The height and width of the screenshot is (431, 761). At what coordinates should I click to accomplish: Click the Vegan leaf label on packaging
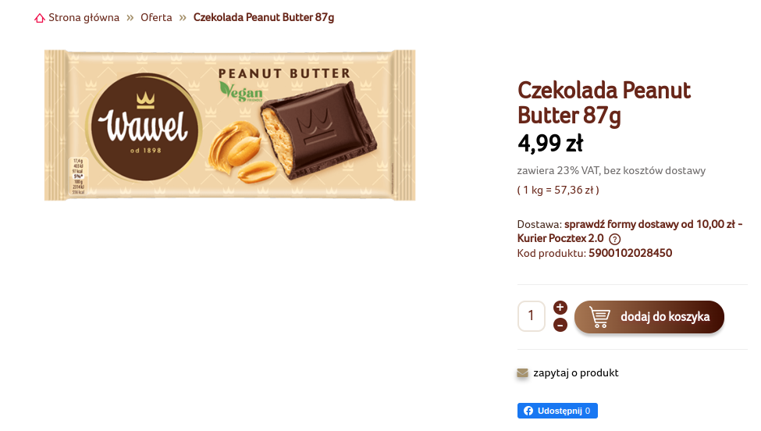click(x=241, y=91)
